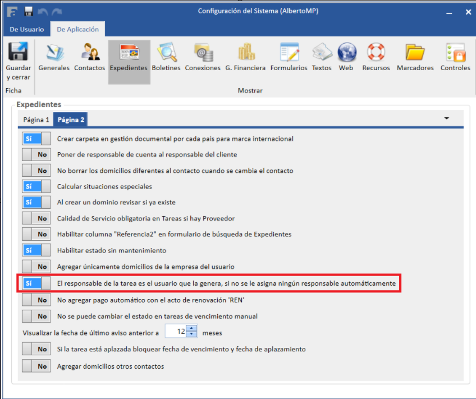Screen dimensions: 476x399
Task: Show the Formularios settings
Action: 289,53
